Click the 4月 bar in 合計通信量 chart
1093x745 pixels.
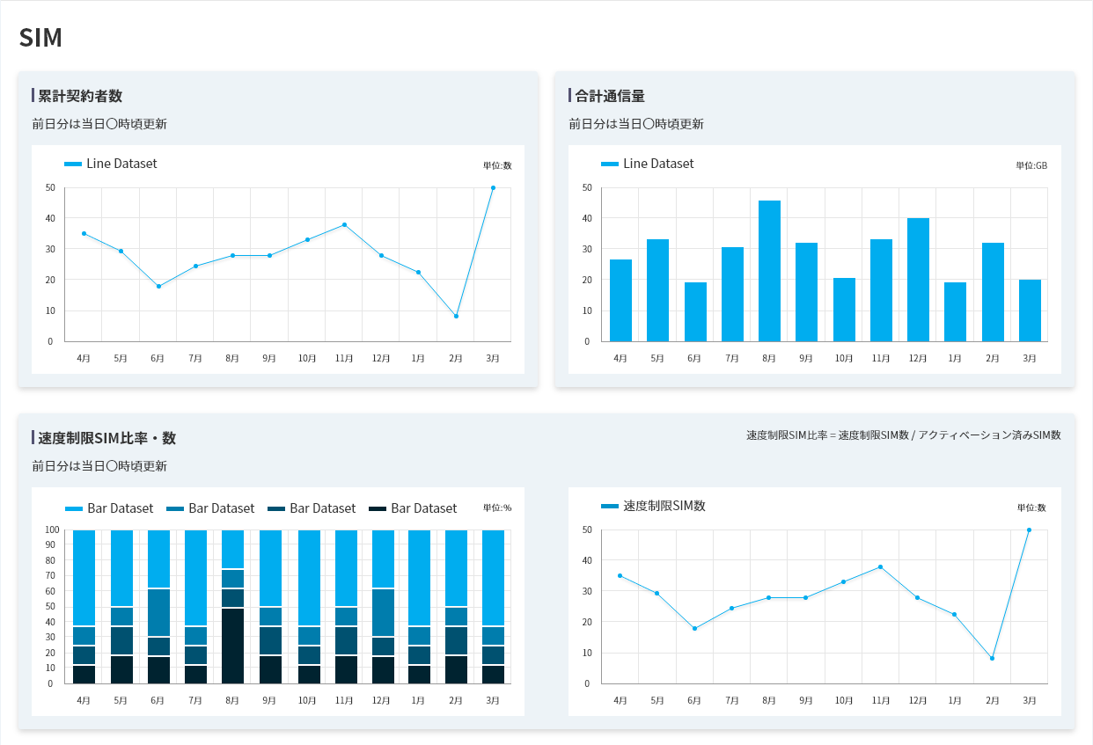(x=620, y=300)
